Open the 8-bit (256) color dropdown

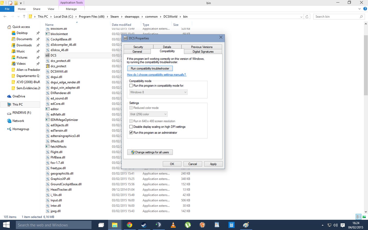point(148,114)
